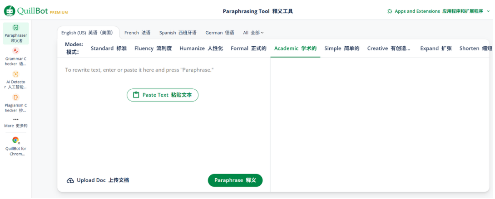Click the QuillBot Premium wordmark
This screenshot has height=199, width=495.
[x=43, y=11]
